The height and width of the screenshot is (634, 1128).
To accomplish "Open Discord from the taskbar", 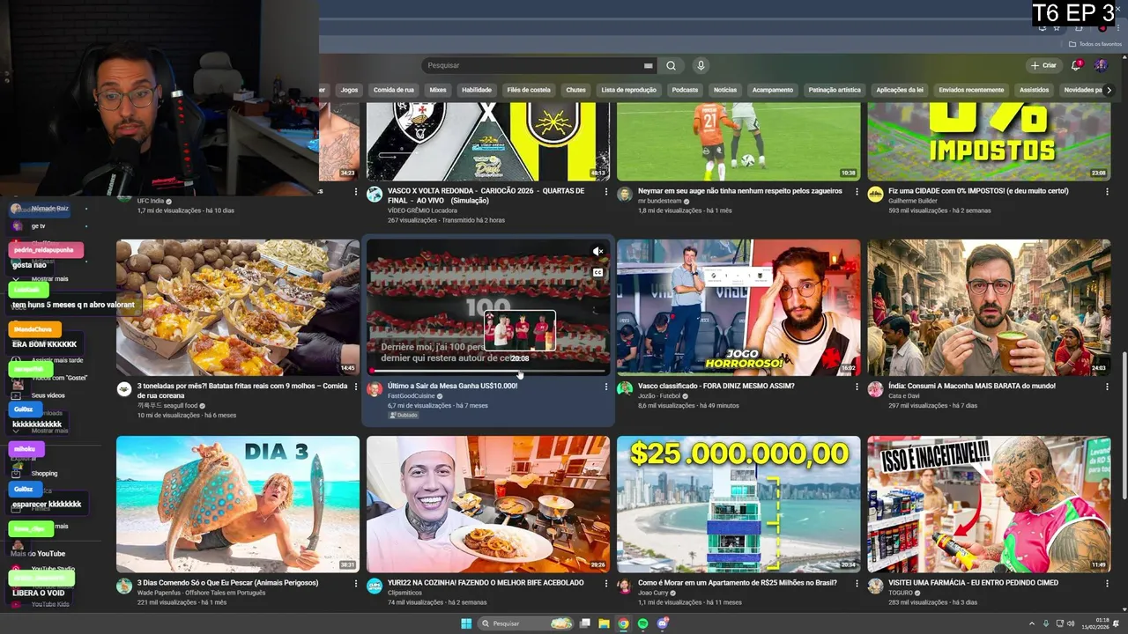I will pos(663,623).
